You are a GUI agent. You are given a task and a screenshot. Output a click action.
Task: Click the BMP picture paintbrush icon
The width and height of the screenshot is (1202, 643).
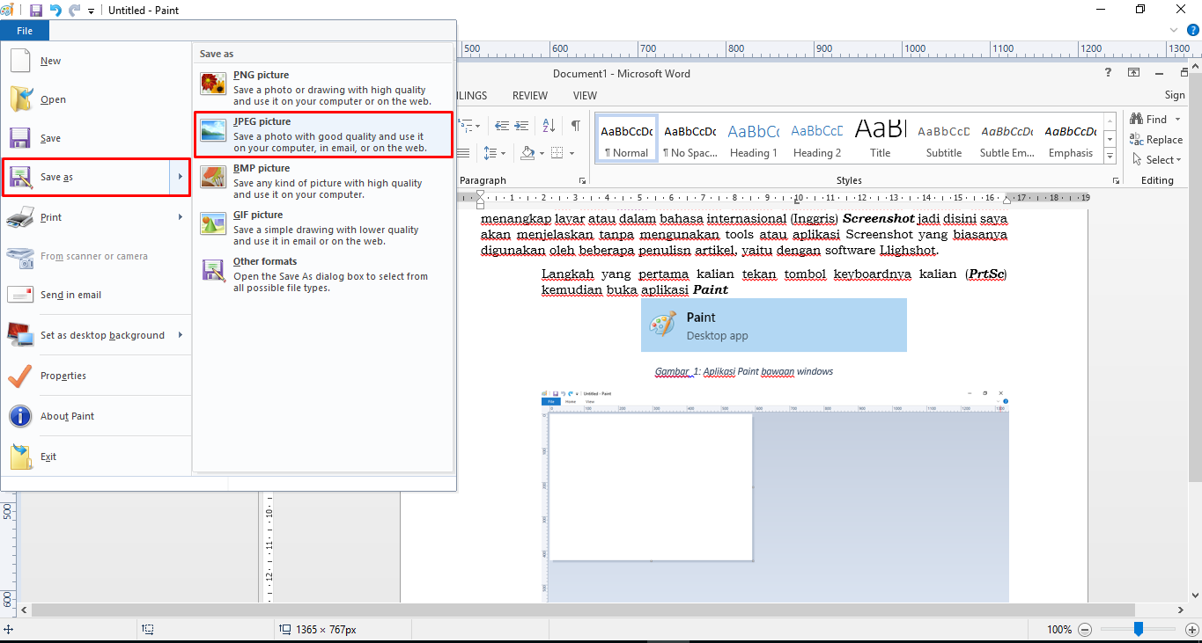click(x=213, y=177)
